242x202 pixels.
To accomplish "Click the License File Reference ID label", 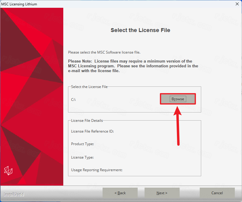I will [92, 131].
